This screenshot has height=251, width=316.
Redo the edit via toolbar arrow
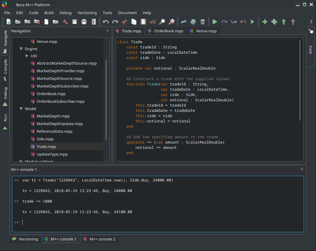115,22
